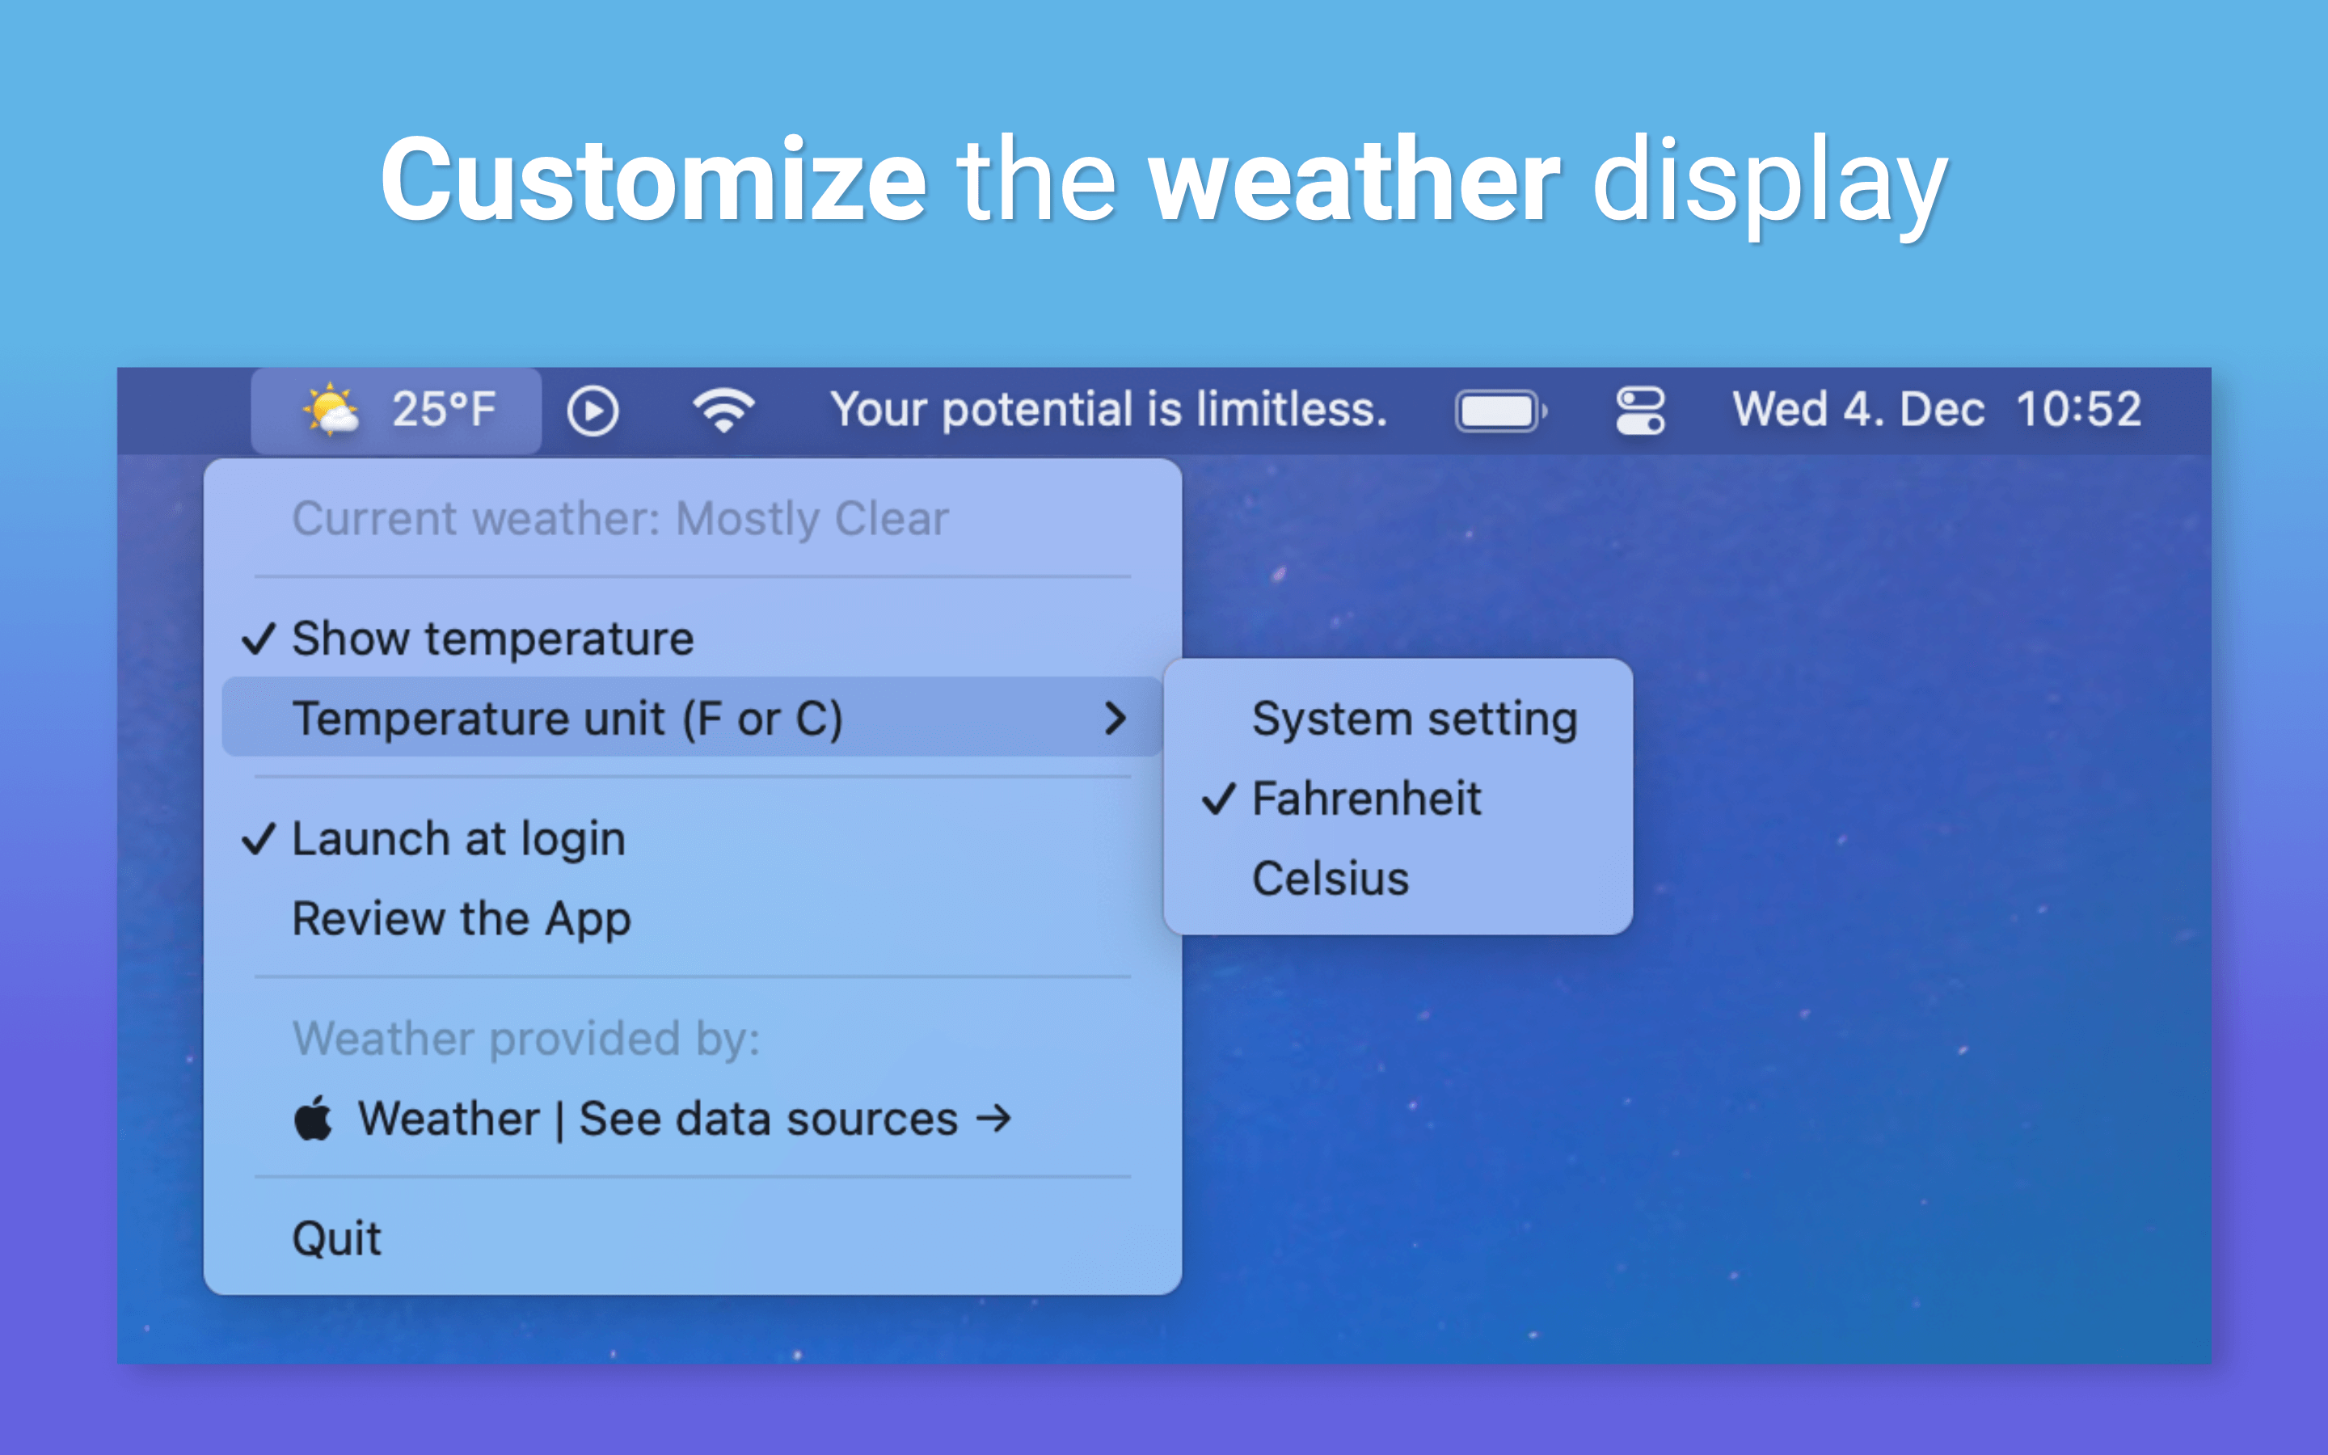The height and width of the screenshot is (1455, 2328).
Task: Choose Review the App
Action: tap(461, 919)
